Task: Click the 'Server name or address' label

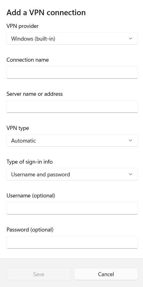Action: (35, 94)
